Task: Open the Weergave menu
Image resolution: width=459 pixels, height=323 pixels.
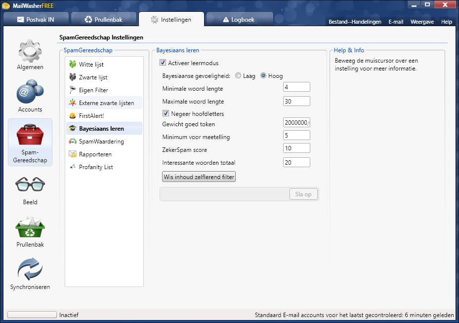Action: point(422,22)
